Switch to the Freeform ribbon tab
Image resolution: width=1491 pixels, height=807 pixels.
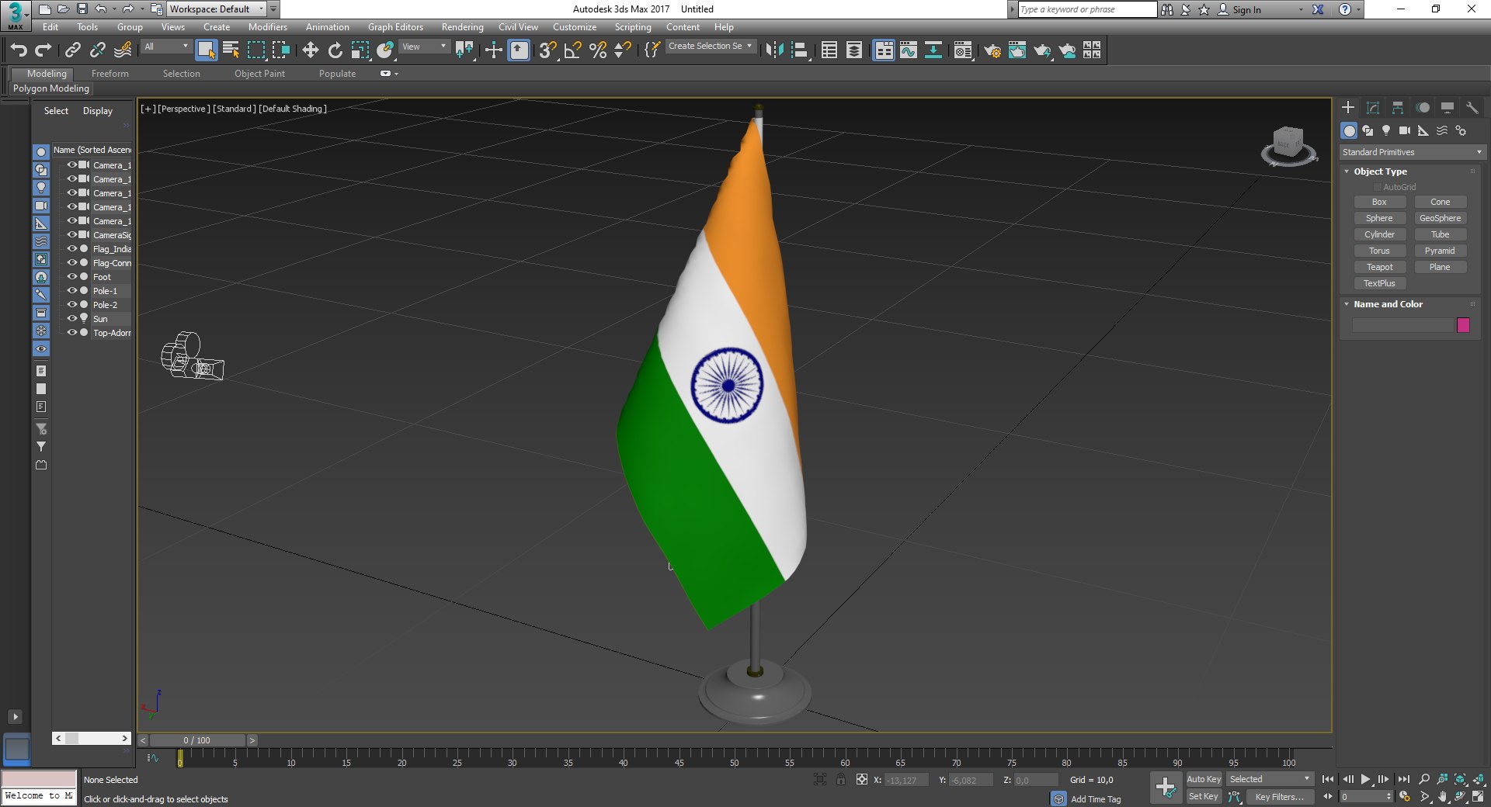coord(110,74)
